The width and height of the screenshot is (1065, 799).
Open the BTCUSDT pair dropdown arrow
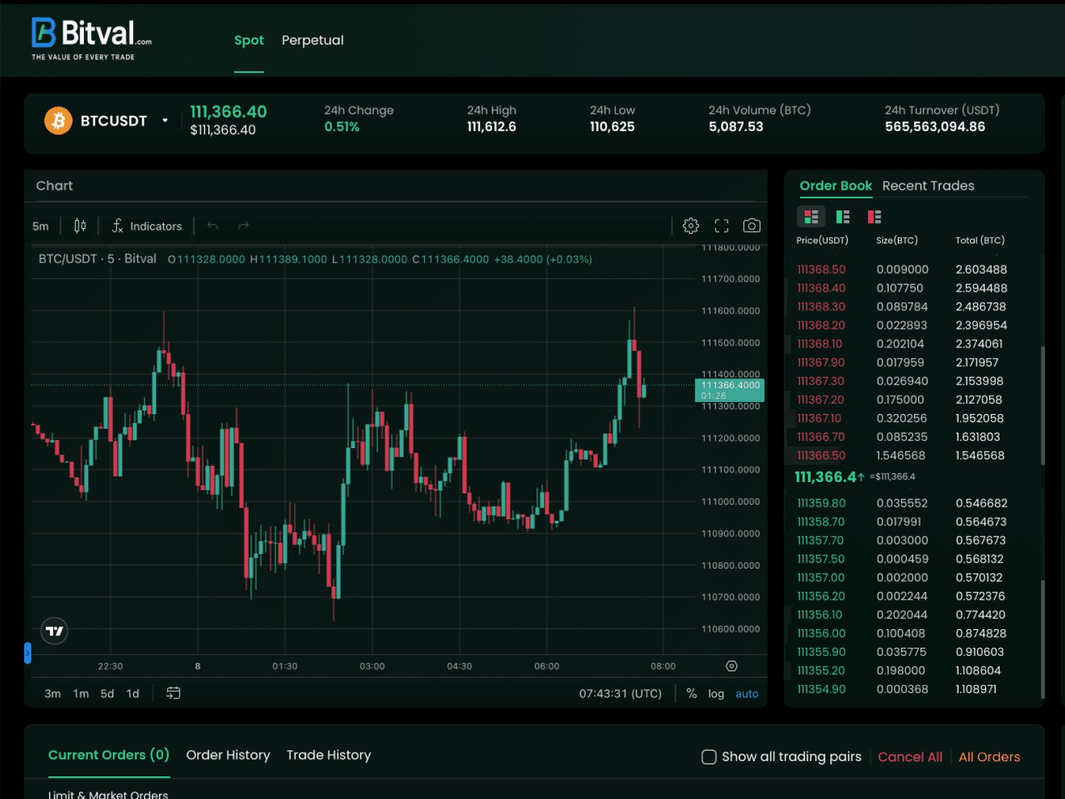[165, 121]
